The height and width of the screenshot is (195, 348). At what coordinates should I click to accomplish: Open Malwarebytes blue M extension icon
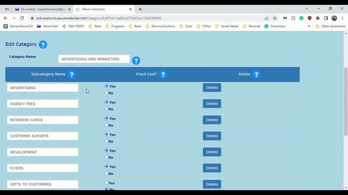click(x=285, y=18)
